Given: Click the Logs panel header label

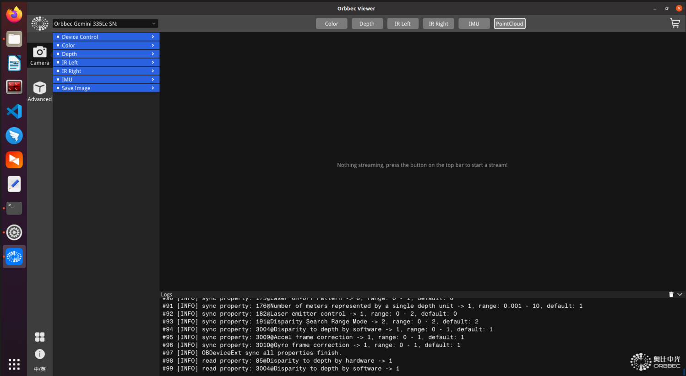Looking at the screenshot, I should tap(167, 295).
